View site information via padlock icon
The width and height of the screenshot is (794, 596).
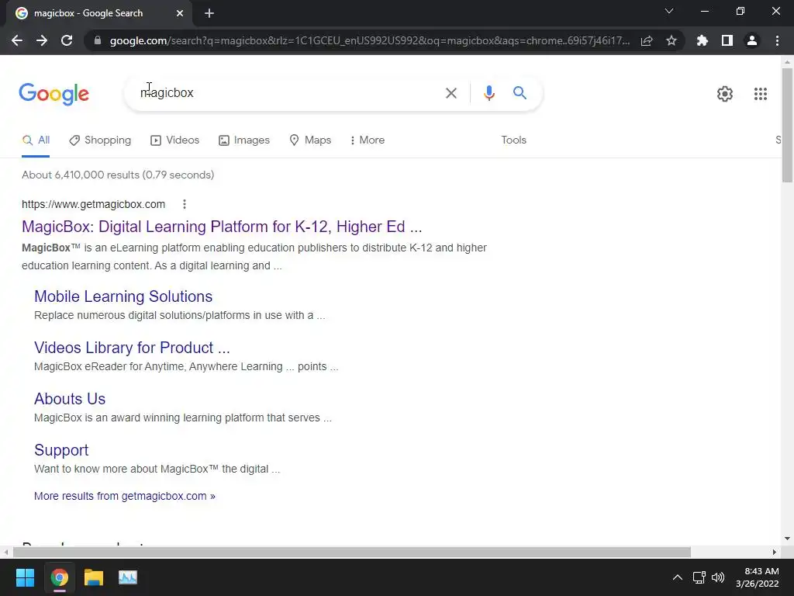tap(98, 40)
